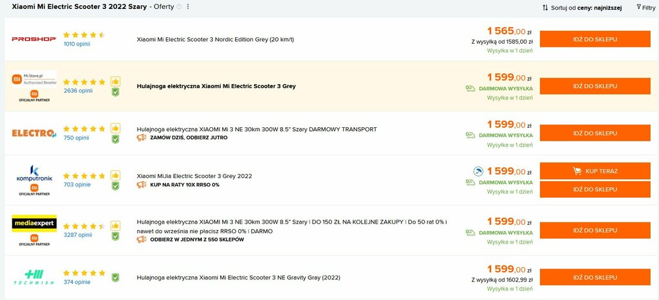
Task: Open sort by lowest price dropdown
Action: [582, 8]
